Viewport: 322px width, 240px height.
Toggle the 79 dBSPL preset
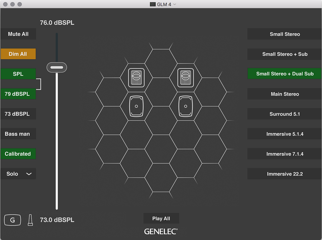click(x=18, y=94)
